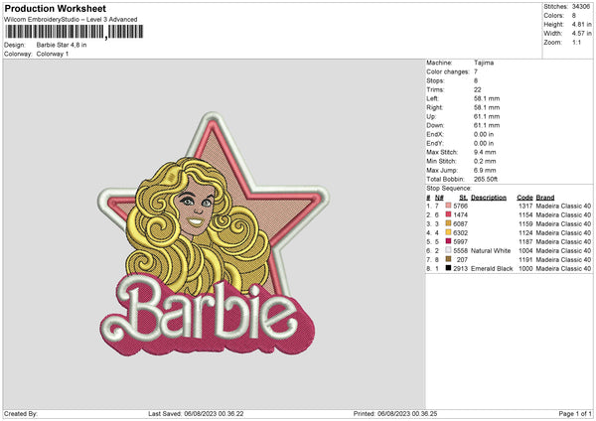Select the magenta swatch next to 5997
Viewport: 596px width, 421px height.
pyautogui.click(x=448, y=241)
